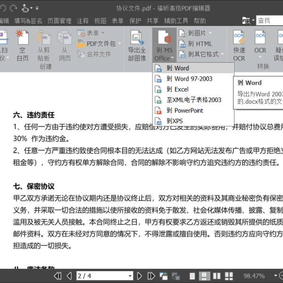Switch to continuous page view mode
Screen dimensions: 283x283
click(204, 276)
